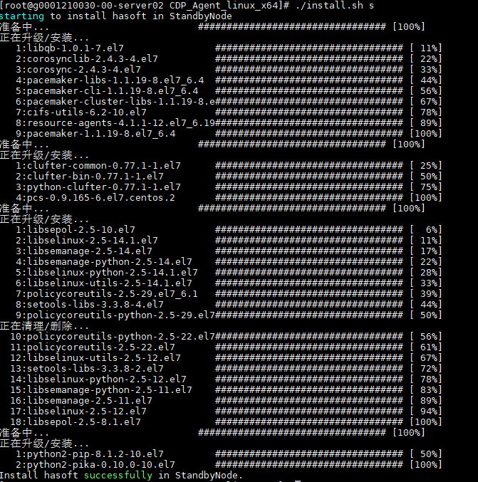Click the [ 94%] value beside libselinux-2.5-12
The image size is (478, 482).
426,412
